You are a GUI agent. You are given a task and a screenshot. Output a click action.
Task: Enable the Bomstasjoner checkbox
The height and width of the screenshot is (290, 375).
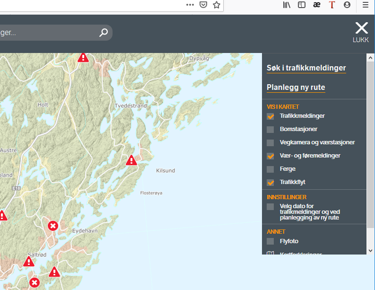click(270, 130)
